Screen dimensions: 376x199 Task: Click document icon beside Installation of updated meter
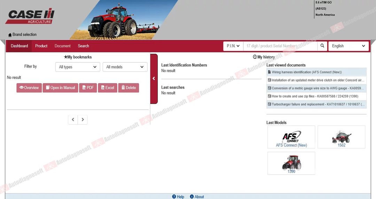coord(269,80)
